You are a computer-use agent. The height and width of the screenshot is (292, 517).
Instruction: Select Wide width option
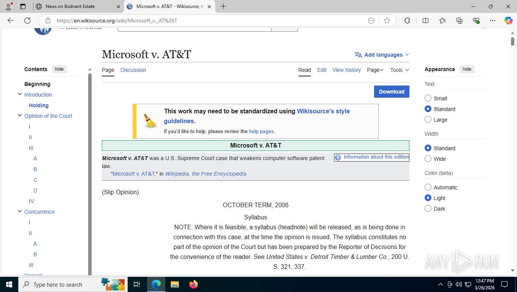(428, 159)
